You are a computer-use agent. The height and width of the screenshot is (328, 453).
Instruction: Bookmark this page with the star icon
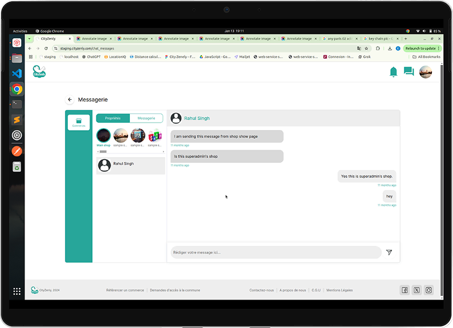[366, 48]
